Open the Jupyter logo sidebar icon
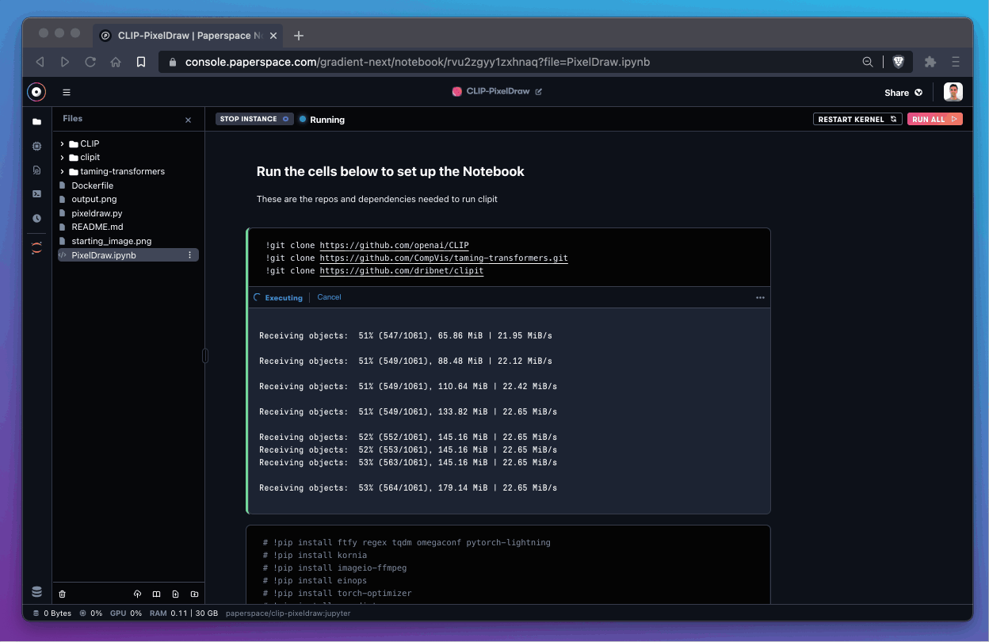989x642 pixels. 36,248
